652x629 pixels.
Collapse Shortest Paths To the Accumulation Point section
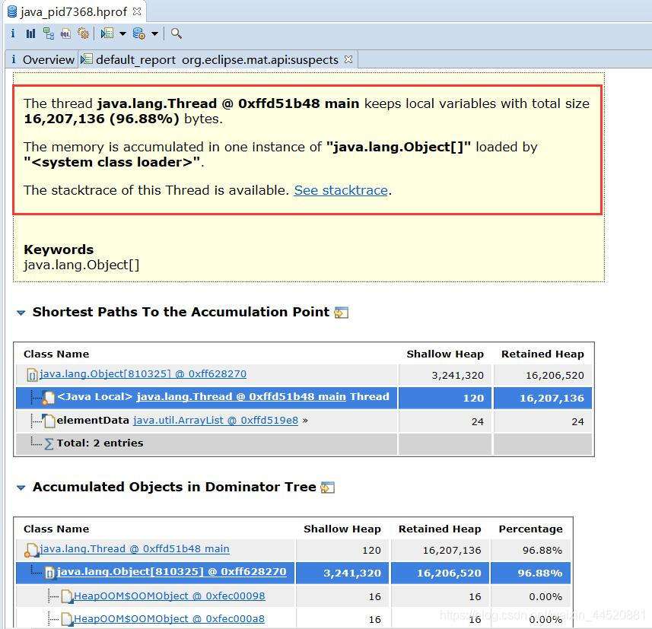pos(21,313)
